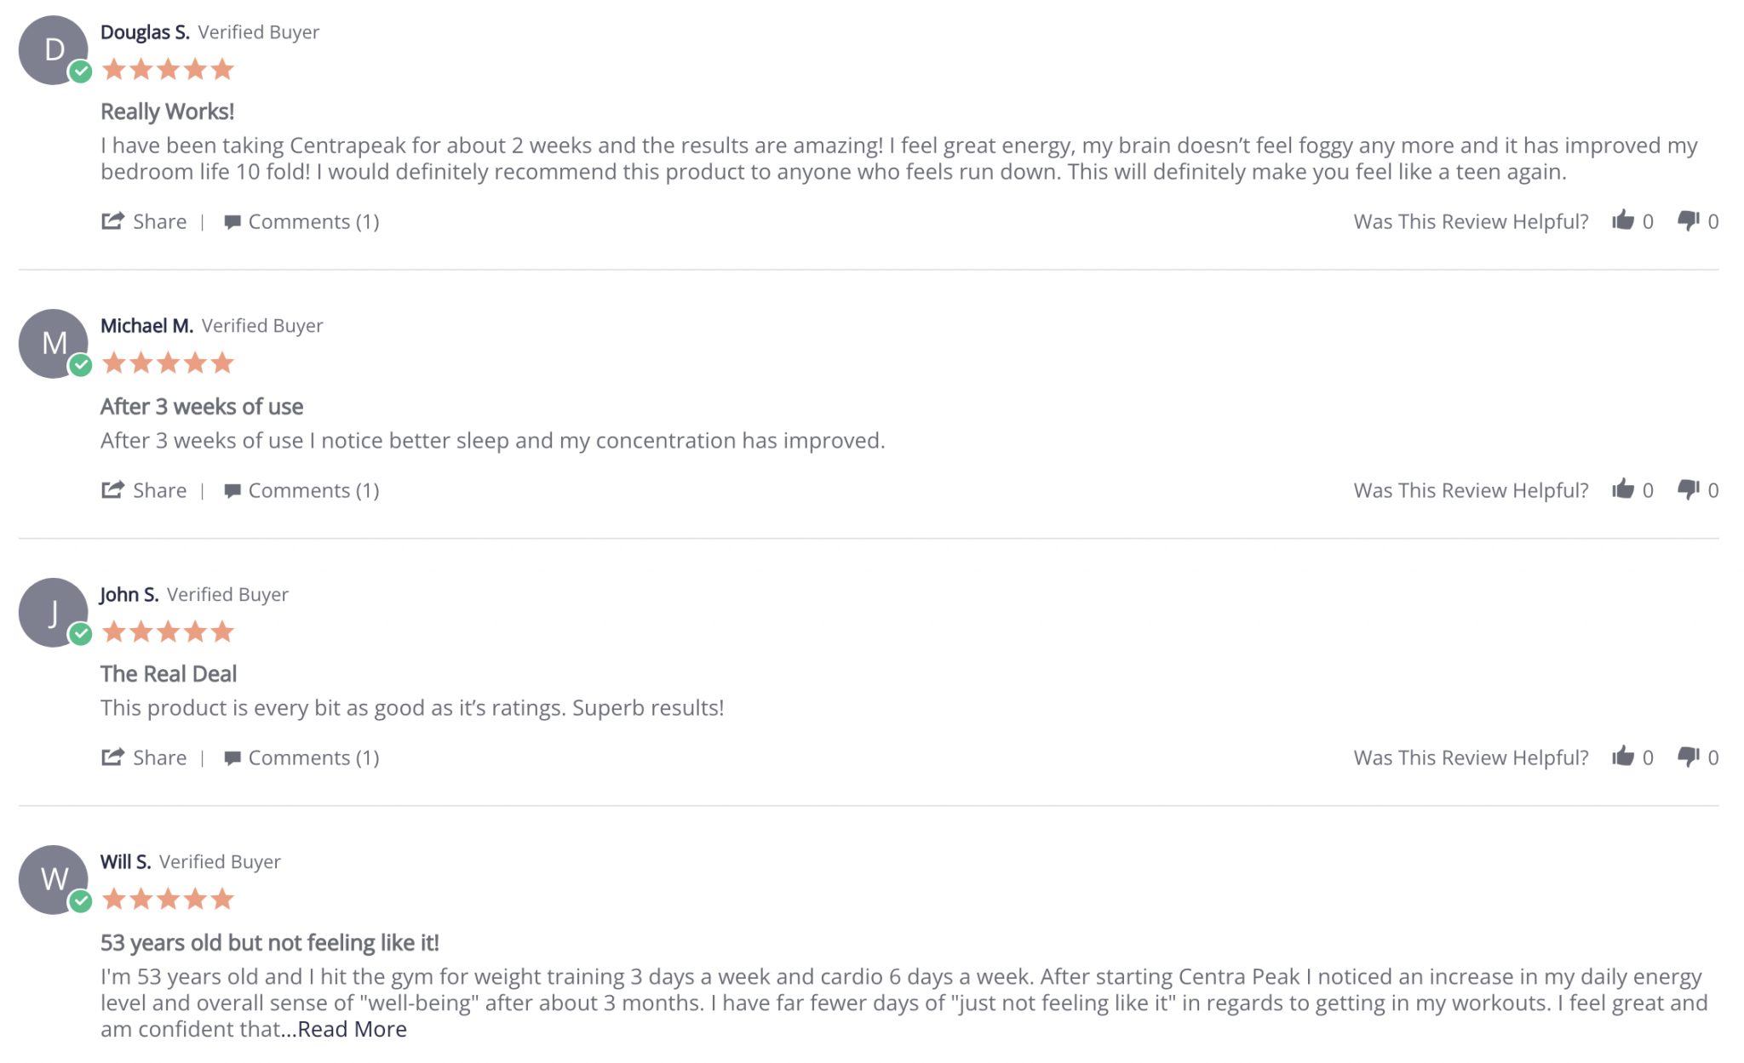Click comment bubble icon on Michael M. review

232,491
